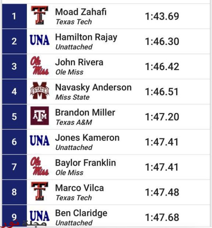
Task: Click Marco Vilca's time 1:47.48
Action: coord(162,192)
